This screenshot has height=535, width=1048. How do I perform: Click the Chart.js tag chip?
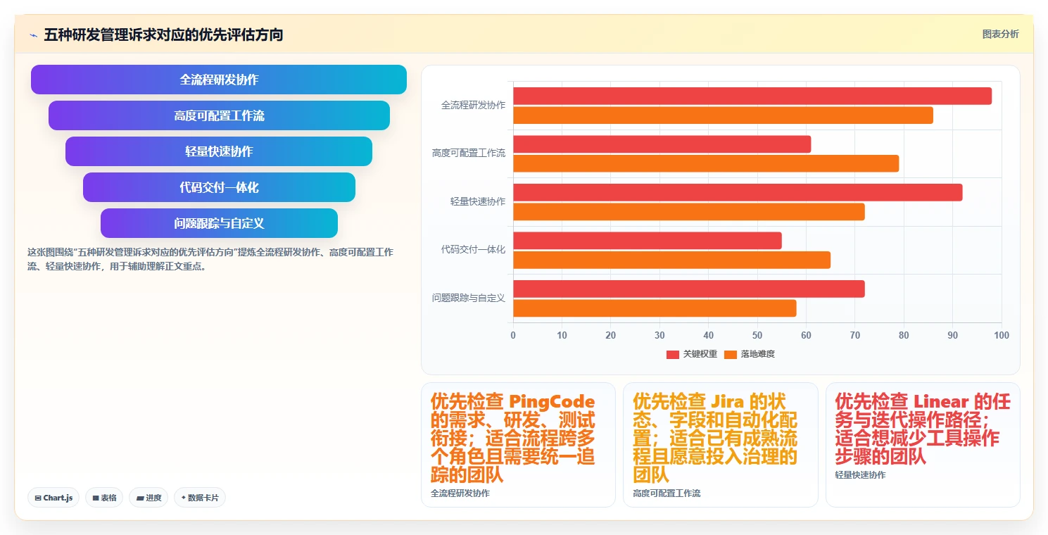coord(53,498)
